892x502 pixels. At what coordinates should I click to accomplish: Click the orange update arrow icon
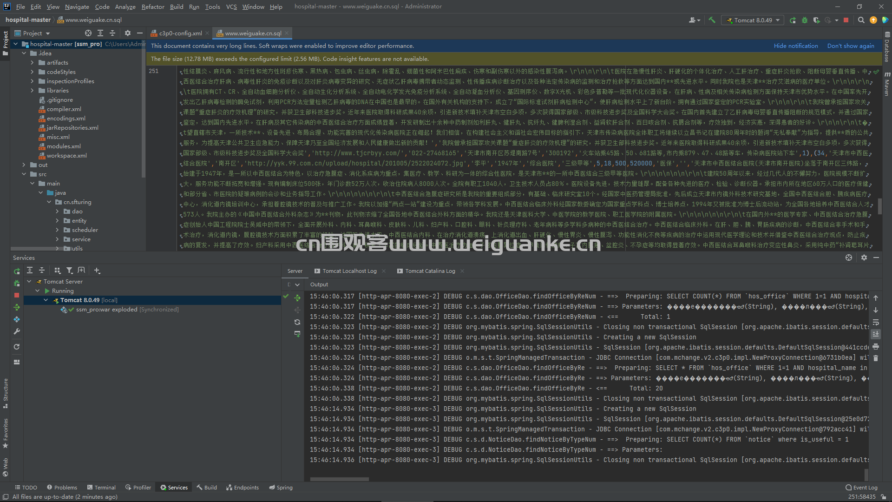pyautogui.click(x=873, y=20)
